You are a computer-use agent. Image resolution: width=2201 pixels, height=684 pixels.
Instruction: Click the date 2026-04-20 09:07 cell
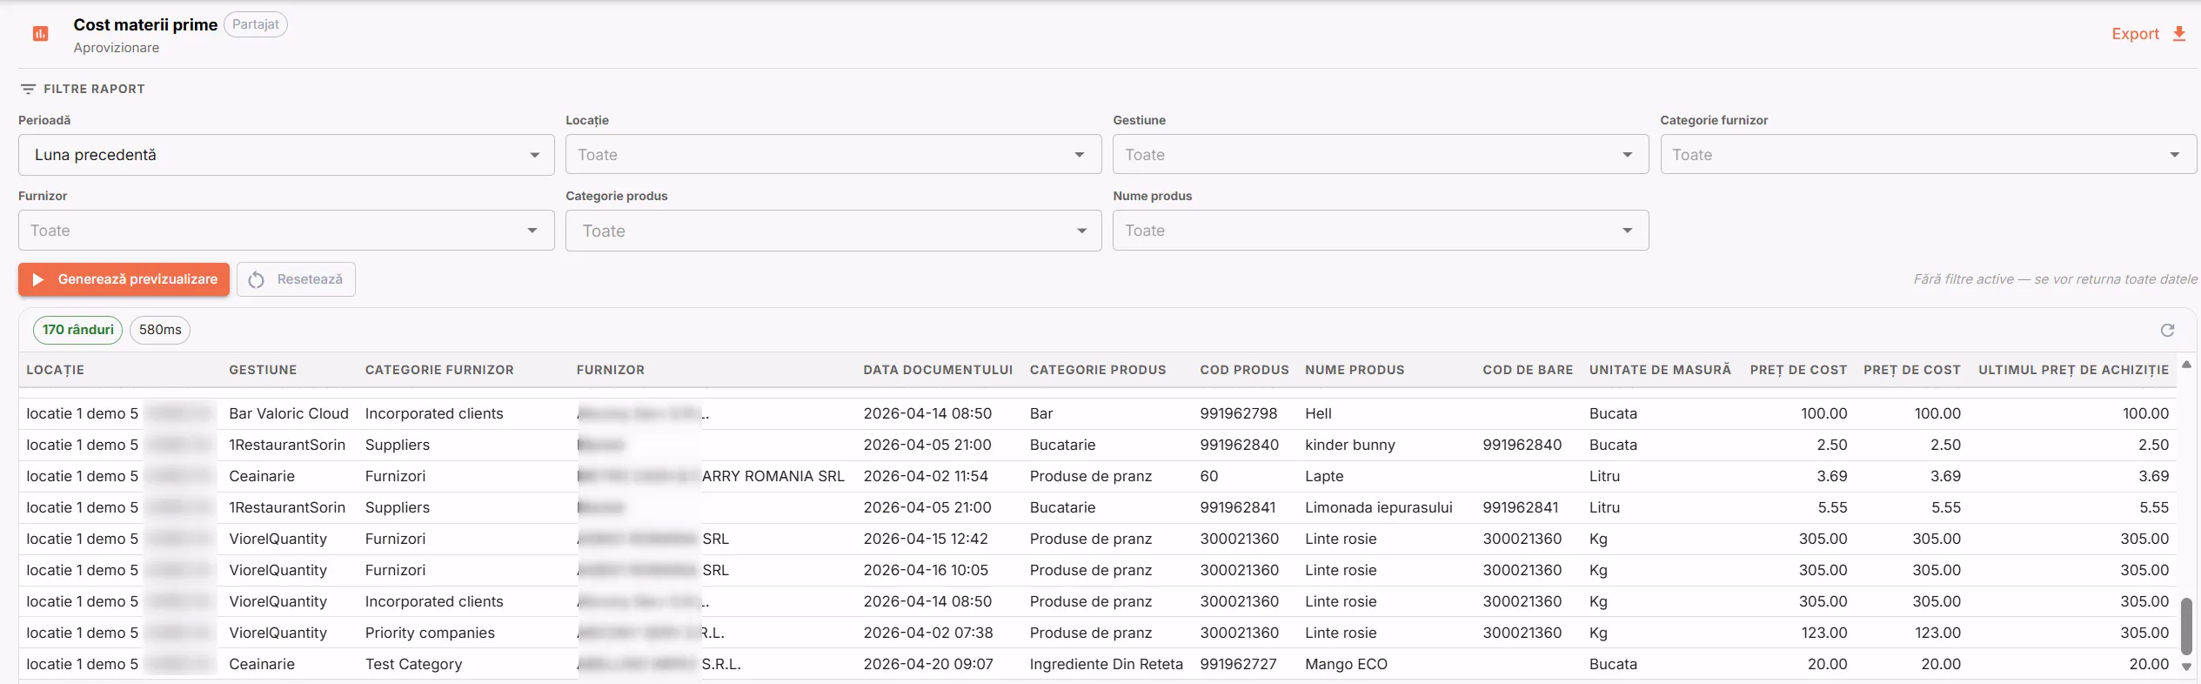928,664
